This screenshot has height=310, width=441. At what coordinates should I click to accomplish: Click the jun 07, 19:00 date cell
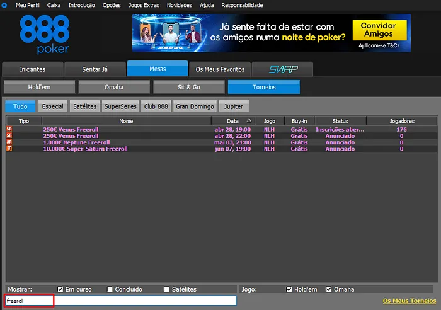pyautogui.click(x=232, y=149)
